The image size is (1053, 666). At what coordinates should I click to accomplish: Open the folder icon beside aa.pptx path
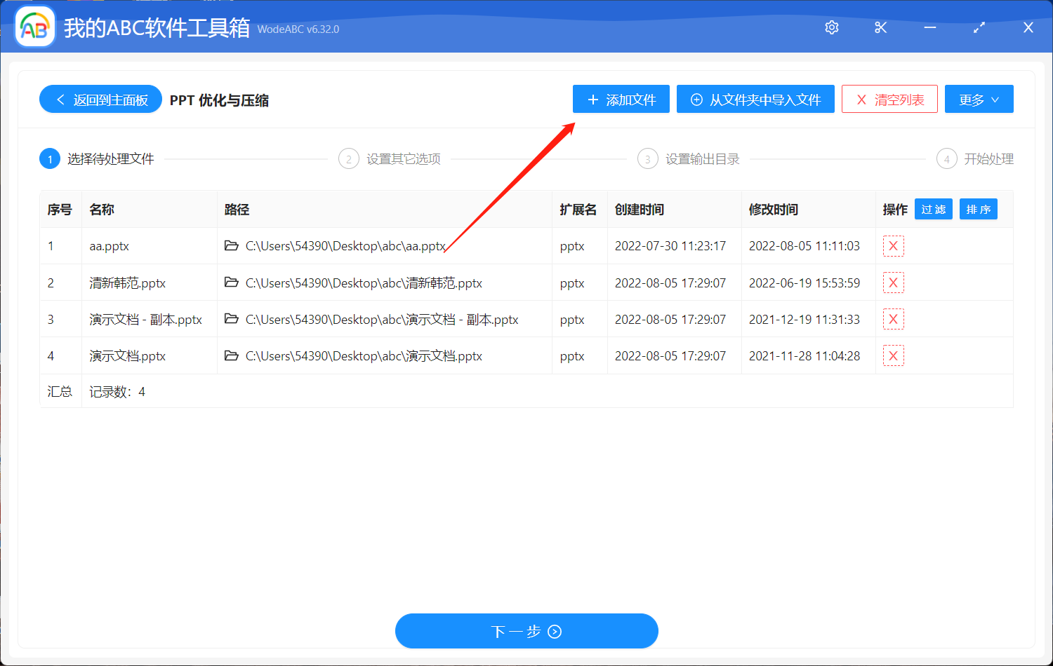point(232,246)
